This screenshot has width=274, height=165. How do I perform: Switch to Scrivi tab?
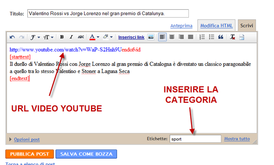click(247, 26)
